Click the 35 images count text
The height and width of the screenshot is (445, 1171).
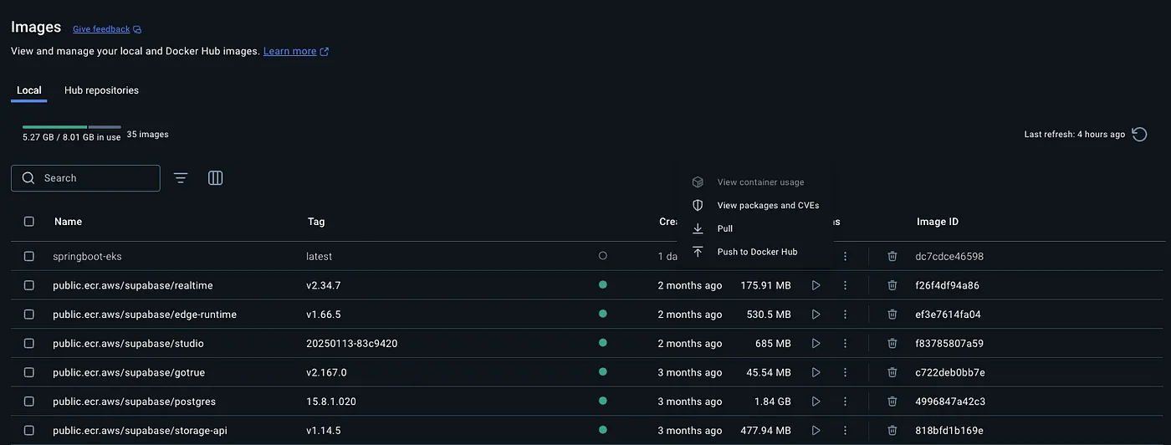[x=147, y=134]
